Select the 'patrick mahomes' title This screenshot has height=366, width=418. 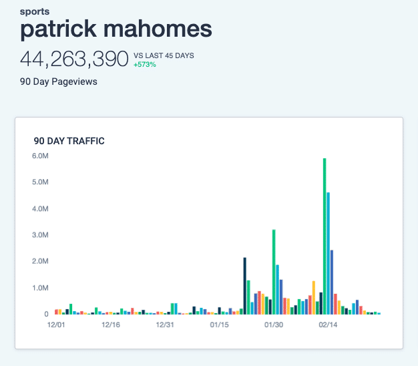(116, 29)
